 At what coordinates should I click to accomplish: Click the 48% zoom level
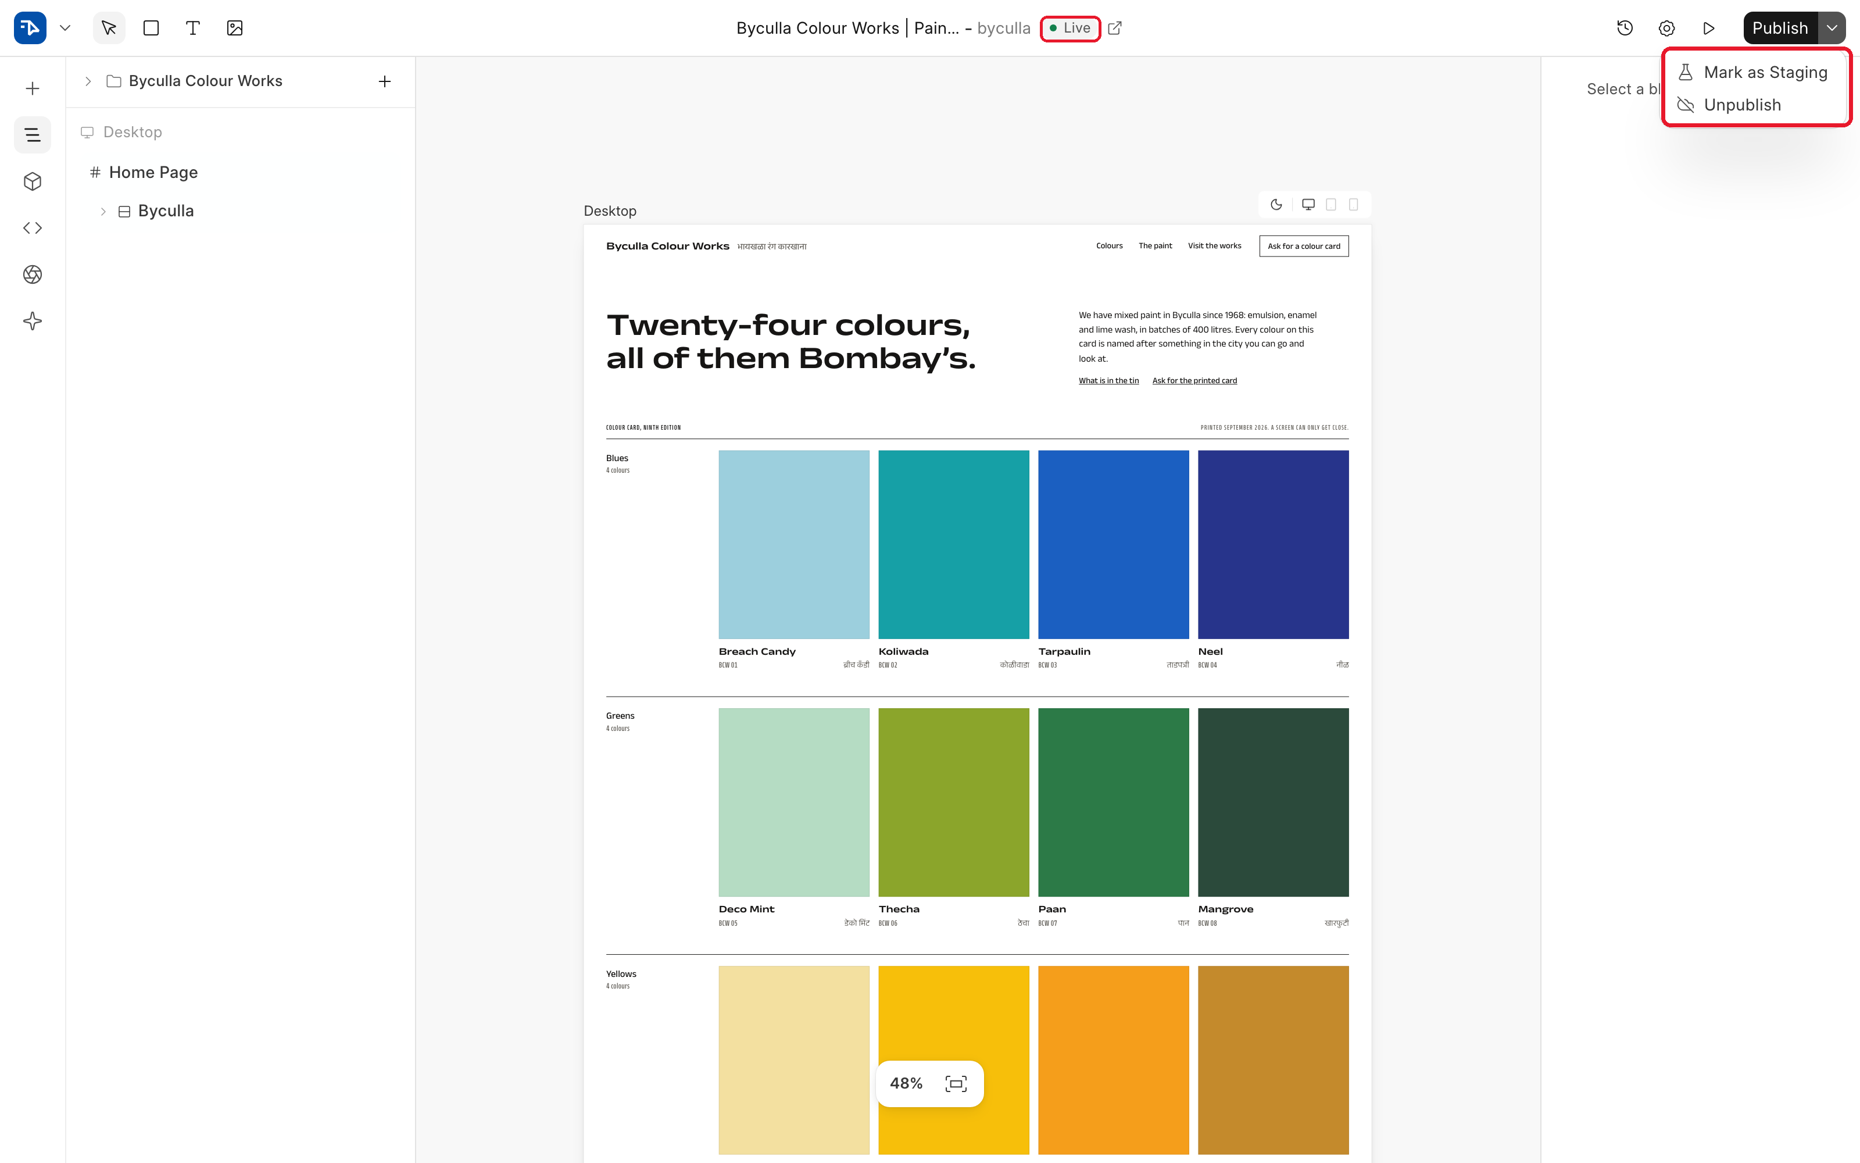[x=906, y=1084]
